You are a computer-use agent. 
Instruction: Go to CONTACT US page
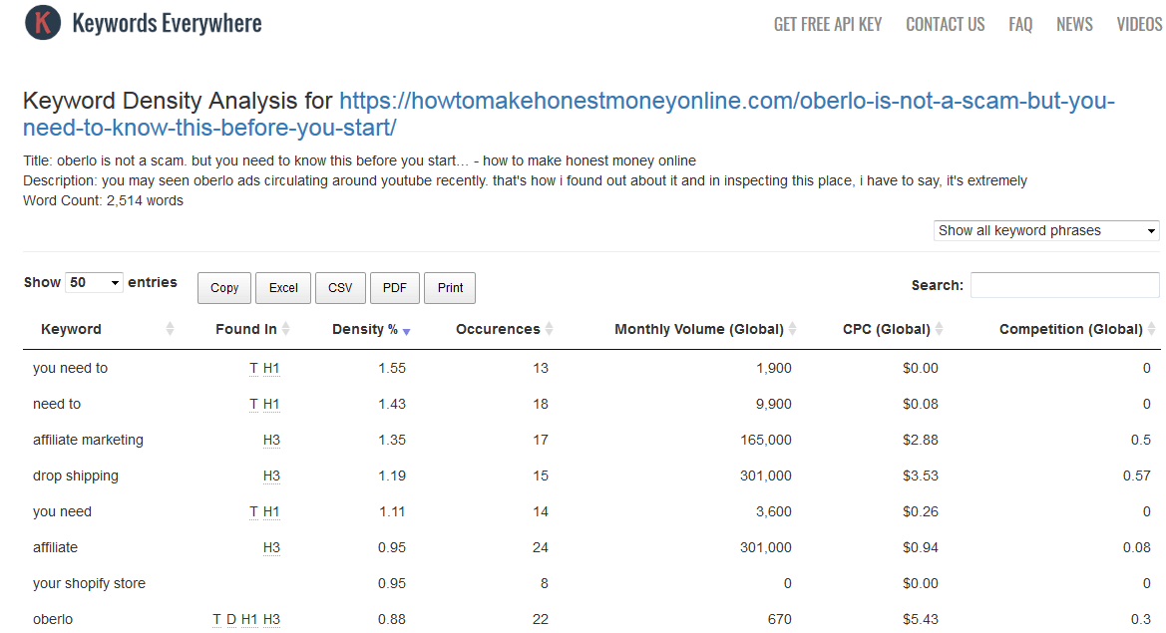946,25
